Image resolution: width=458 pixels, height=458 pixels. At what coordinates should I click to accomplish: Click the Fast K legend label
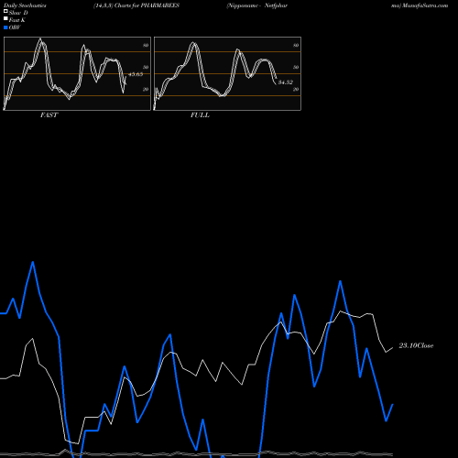(17, 20)
